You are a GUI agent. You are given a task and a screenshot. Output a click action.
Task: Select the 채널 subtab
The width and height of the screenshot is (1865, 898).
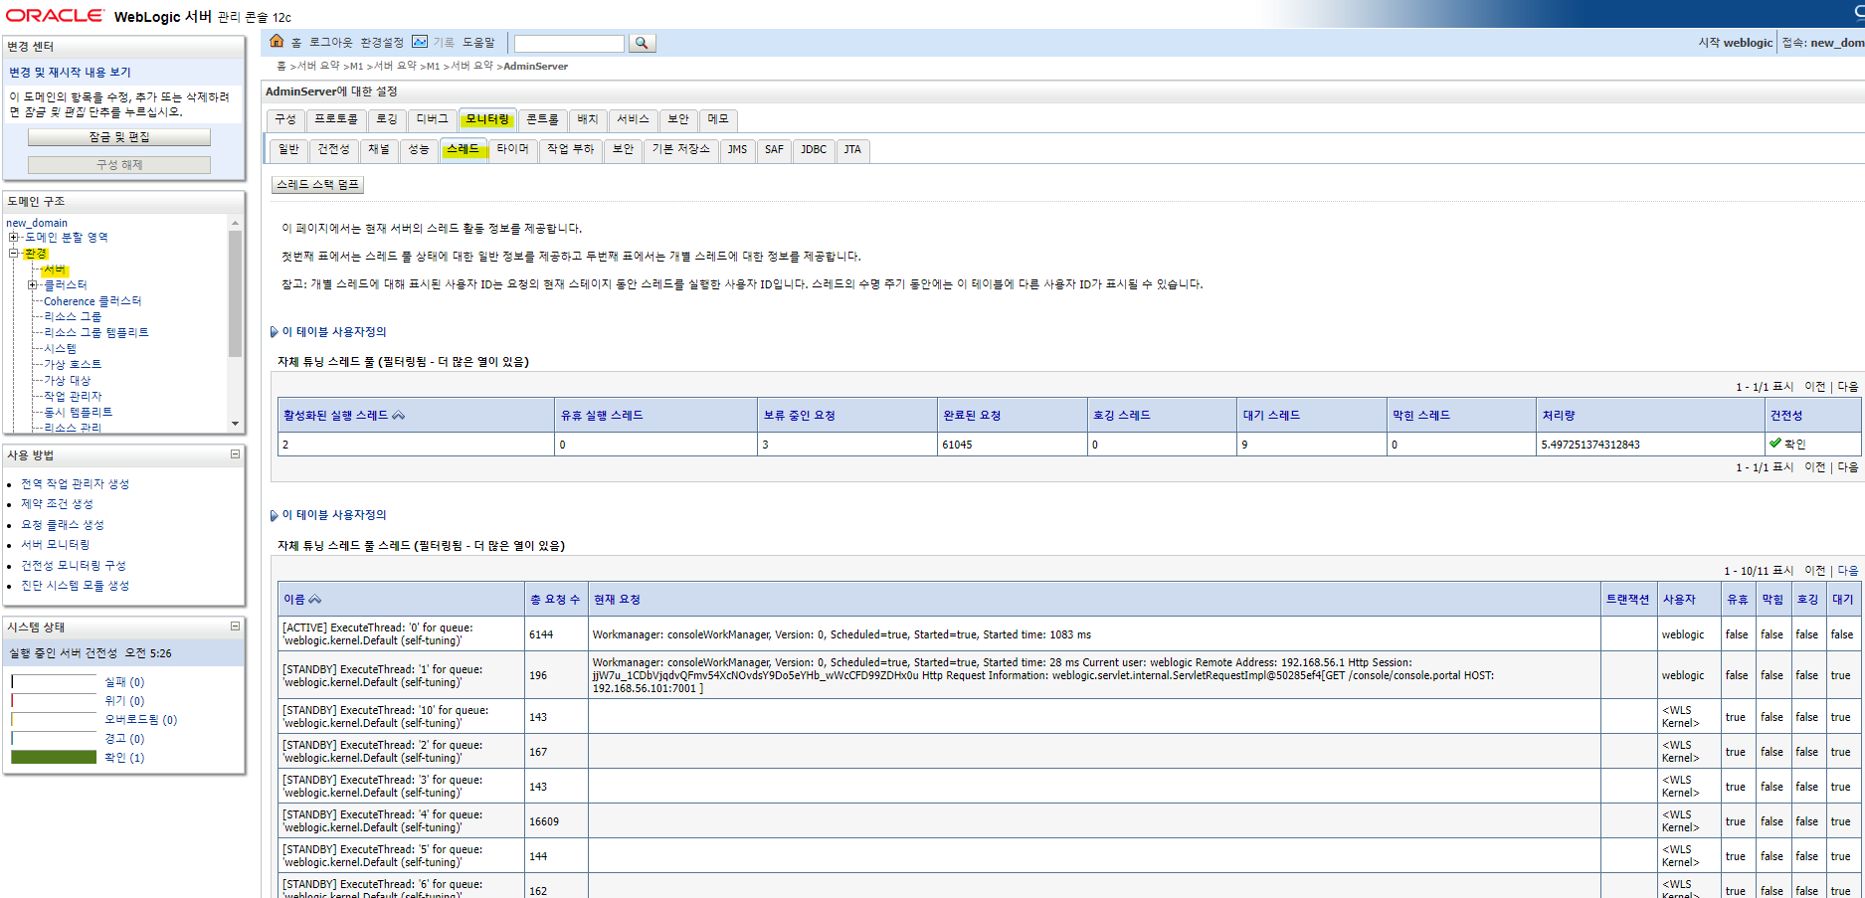coord(379,150)
